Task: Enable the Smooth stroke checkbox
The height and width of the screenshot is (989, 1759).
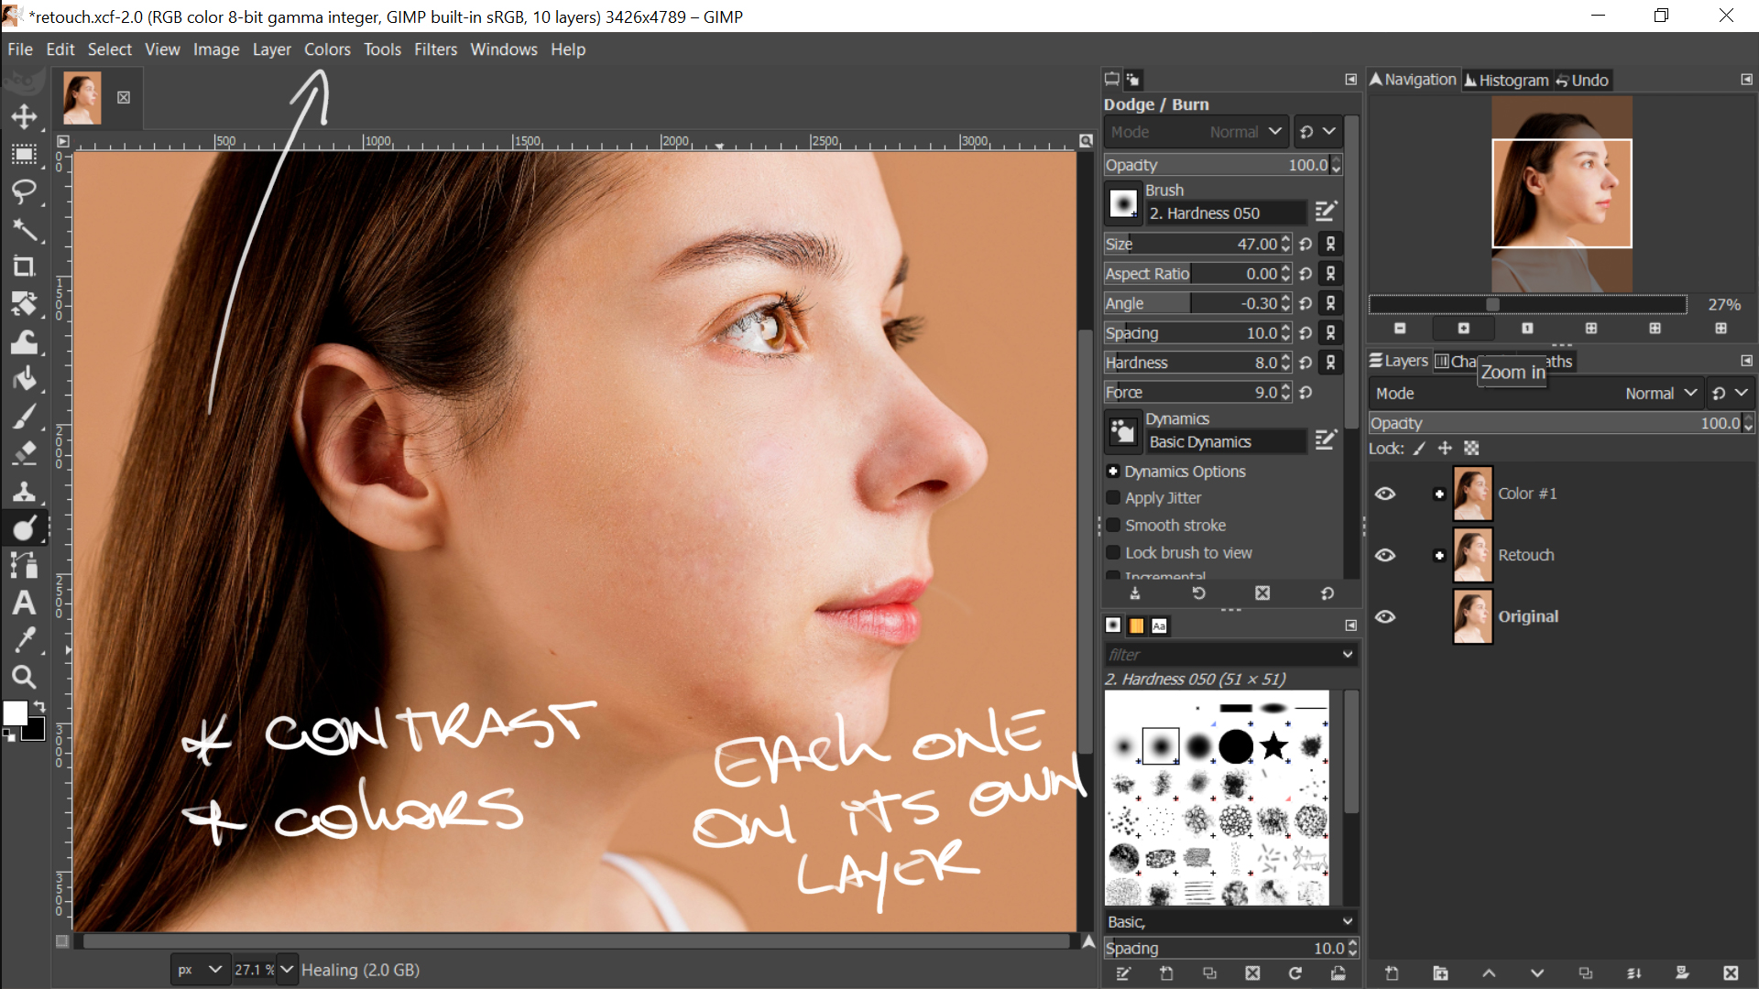Action: point(1113,526)
